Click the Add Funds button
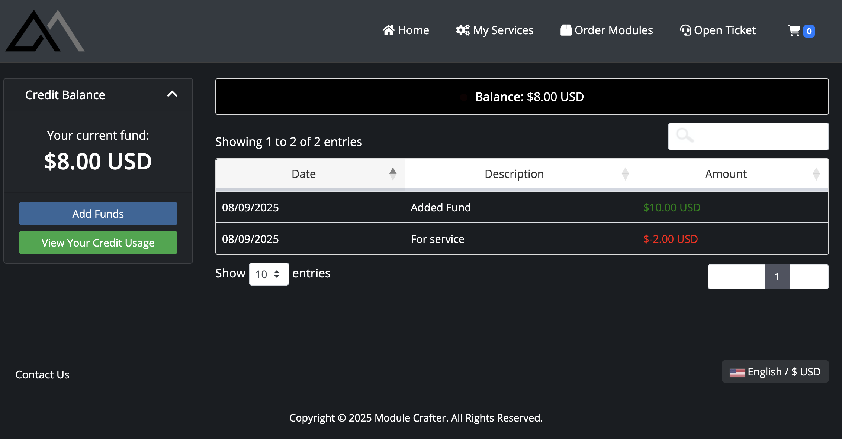 [98, 214]
